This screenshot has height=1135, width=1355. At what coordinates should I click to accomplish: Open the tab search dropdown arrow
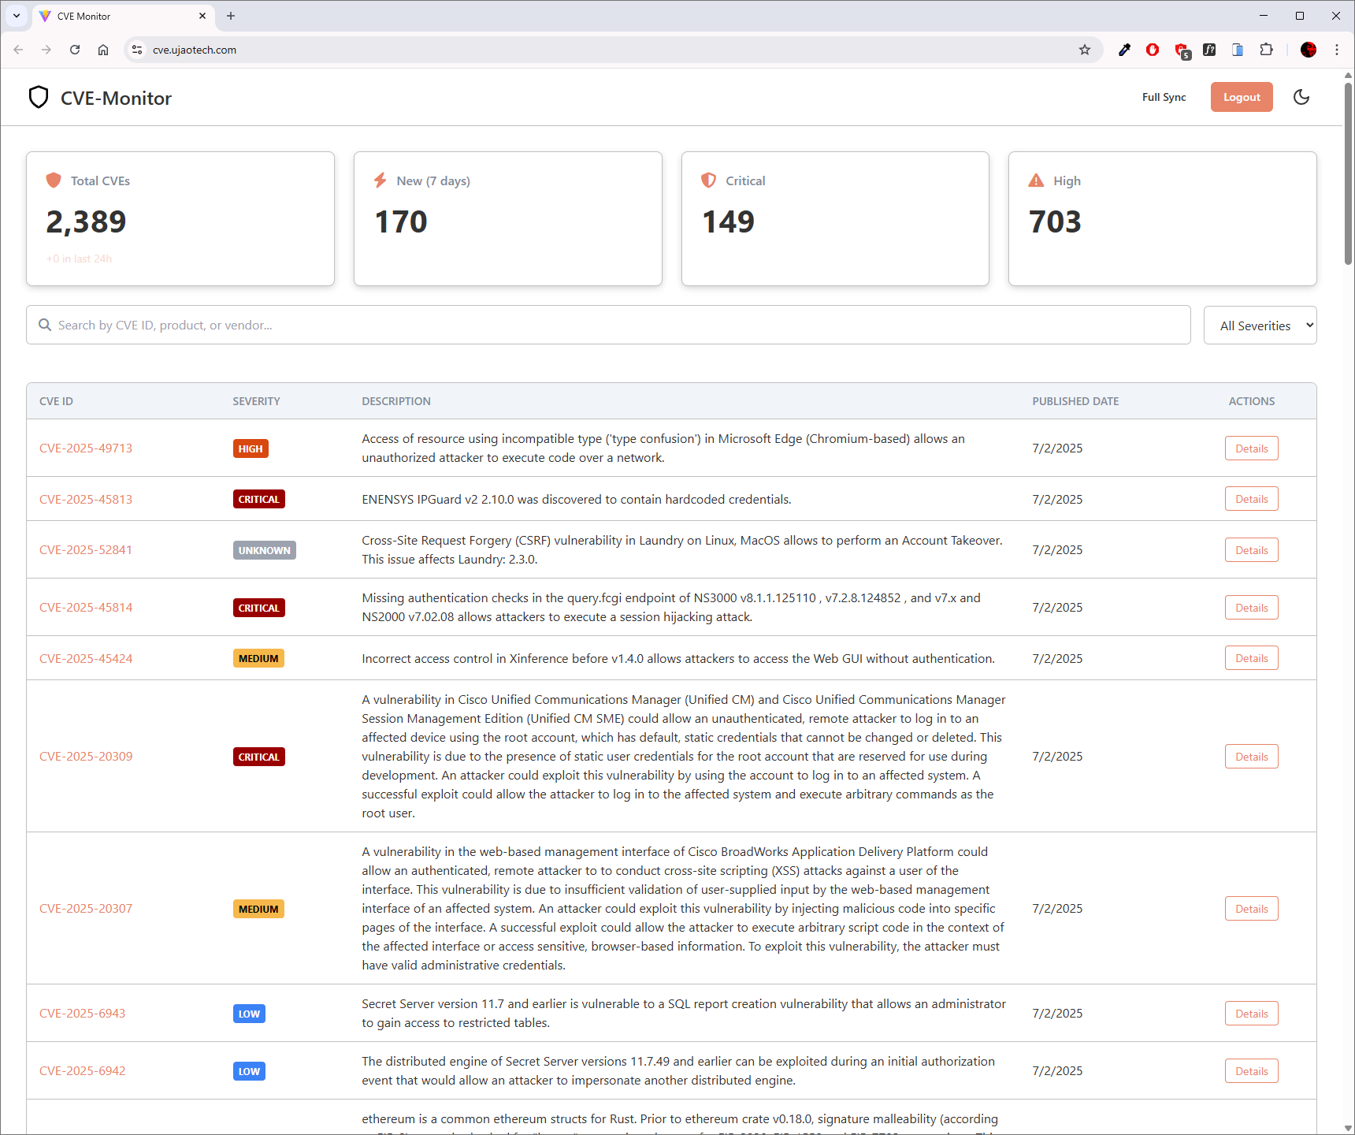(x=17, y=16)
